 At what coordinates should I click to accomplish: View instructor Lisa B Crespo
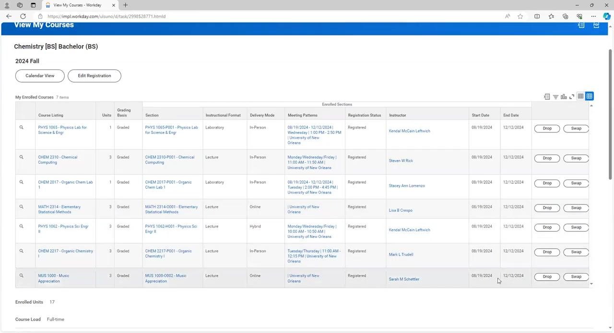tap(401, 210)
